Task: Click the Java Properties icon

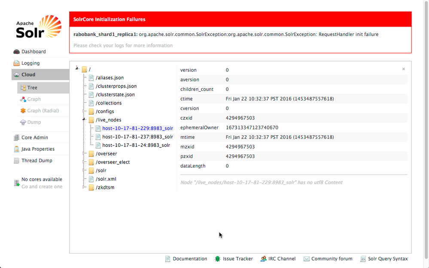Action: coord(16,149)
